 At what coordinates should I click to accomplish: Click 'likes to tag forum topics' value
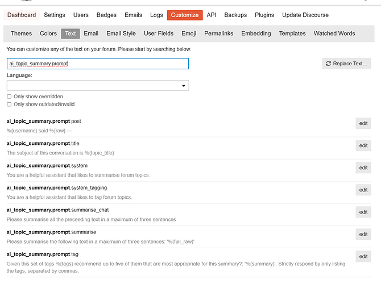[x=69, y=197]
